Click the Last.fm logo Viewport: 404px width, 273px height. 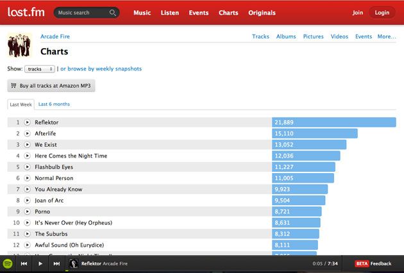pyautogui.click(x=24, y=12)
